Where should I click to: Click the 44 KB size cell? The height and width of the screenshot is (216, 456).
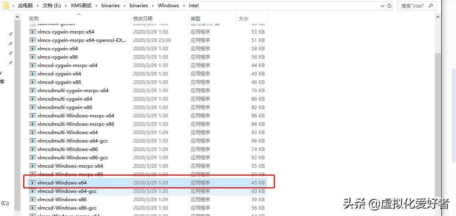258,65
